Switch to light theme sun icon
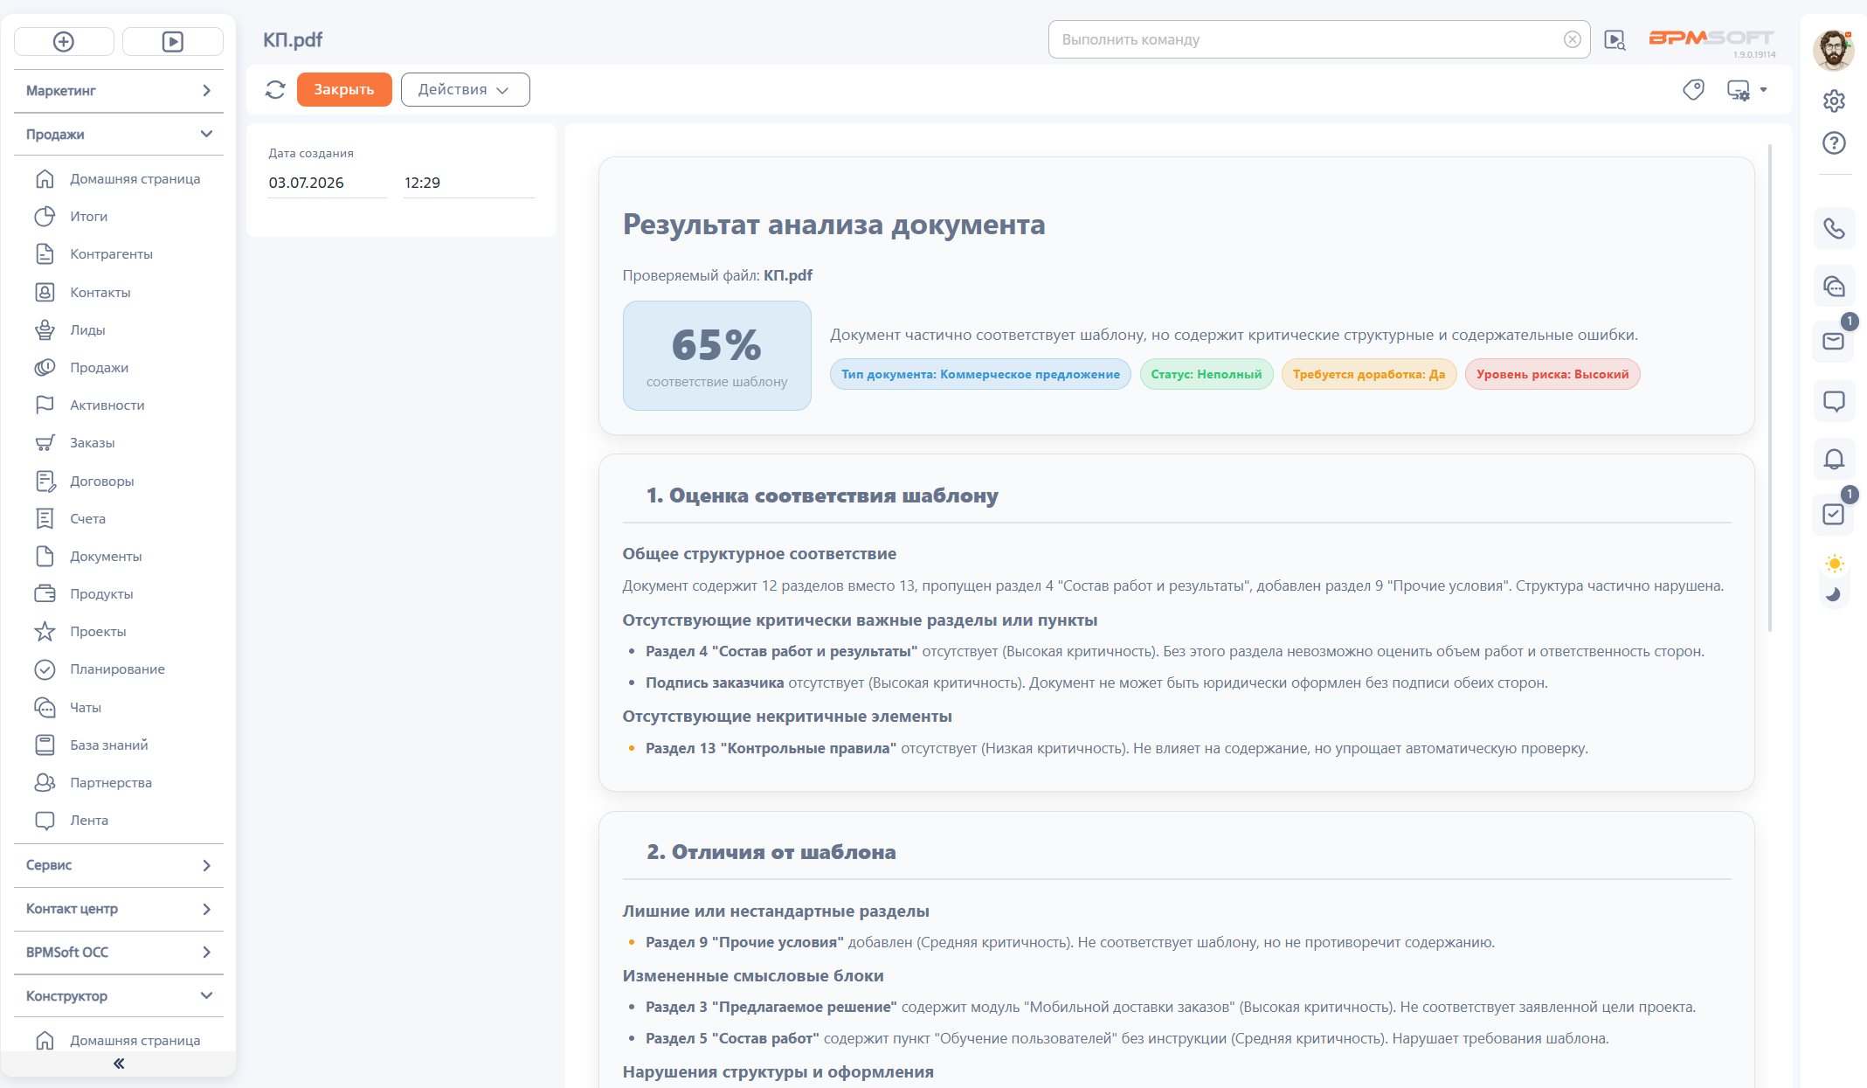The width and height of the screenshot is (1867, 1088). coord(1835,564)
